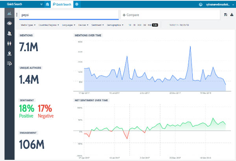This screenshot has height=161, width=236.
Task: Click the highest peak in mentions chart
Action: 190,46
